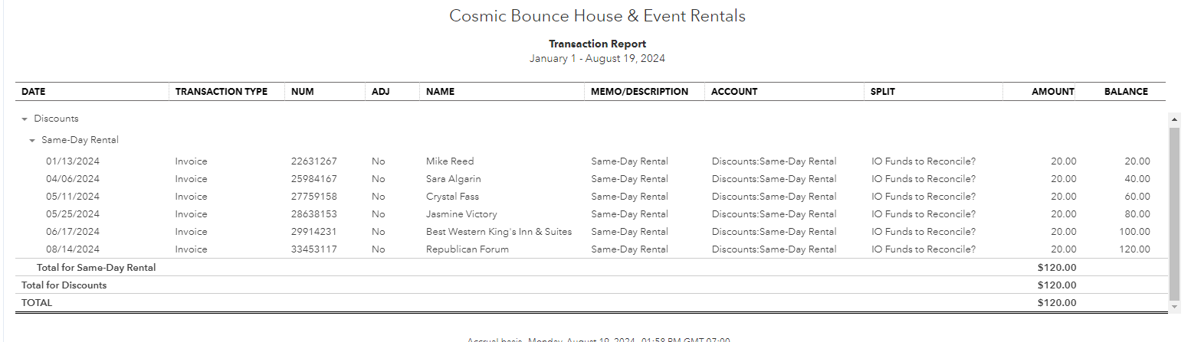
Task: Click the Transaction Report title
Action: 597,44
